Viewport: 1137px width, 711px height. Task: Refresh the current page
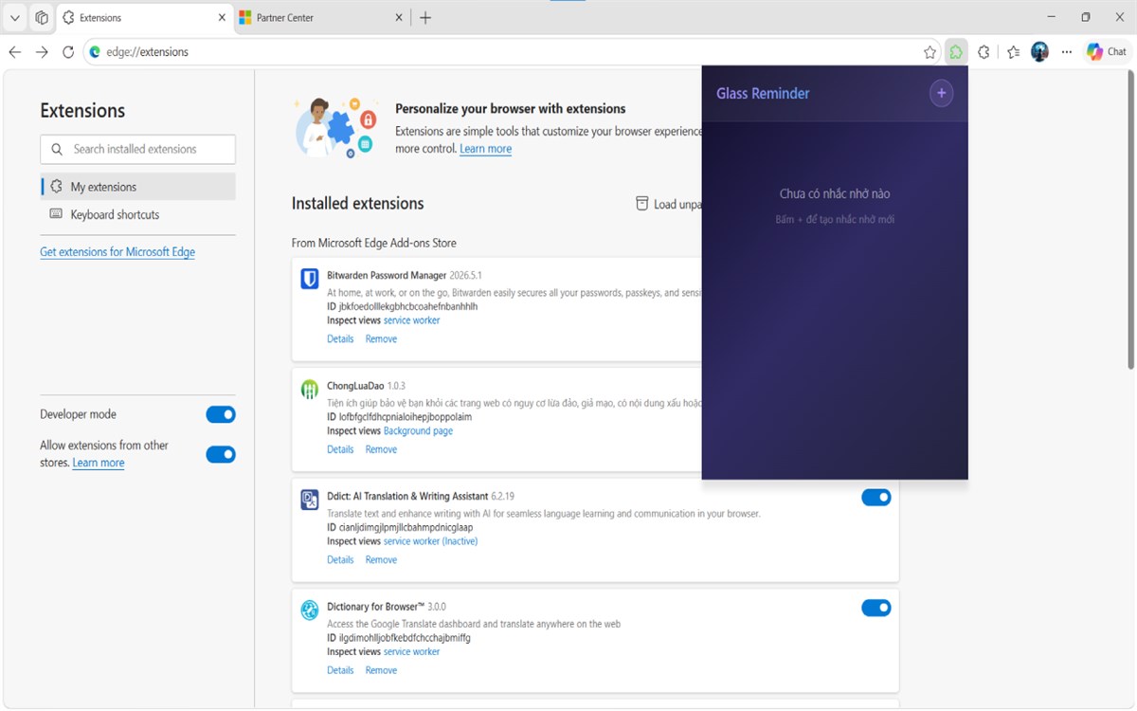(68, 52)
